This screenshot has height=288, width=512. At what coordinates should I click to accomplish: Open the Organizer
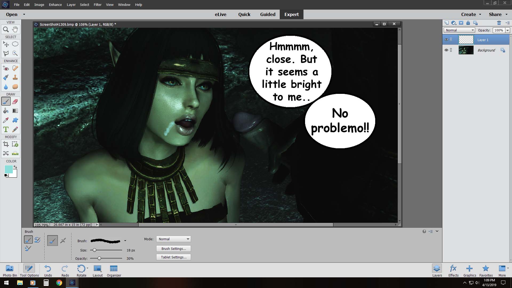click(114, 270)
